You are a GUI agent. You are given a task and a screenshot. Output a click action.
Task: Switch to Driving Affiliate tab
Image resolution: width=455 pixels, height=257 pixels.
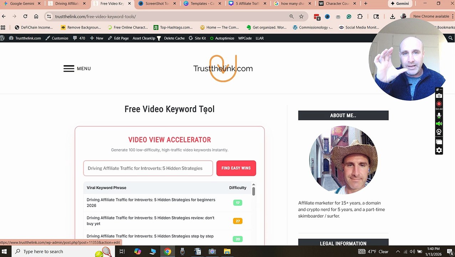tap(67, 4)
